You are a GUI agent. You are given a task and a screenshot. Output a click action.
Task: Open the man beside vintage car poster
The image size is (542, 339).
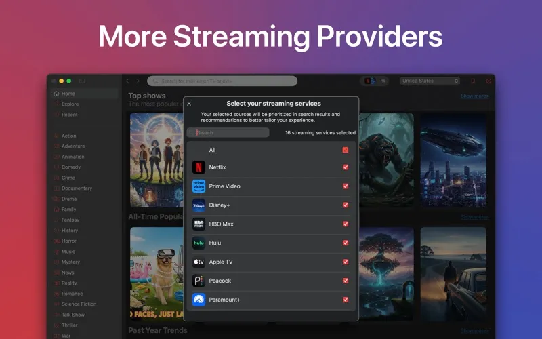coord(453,274)
